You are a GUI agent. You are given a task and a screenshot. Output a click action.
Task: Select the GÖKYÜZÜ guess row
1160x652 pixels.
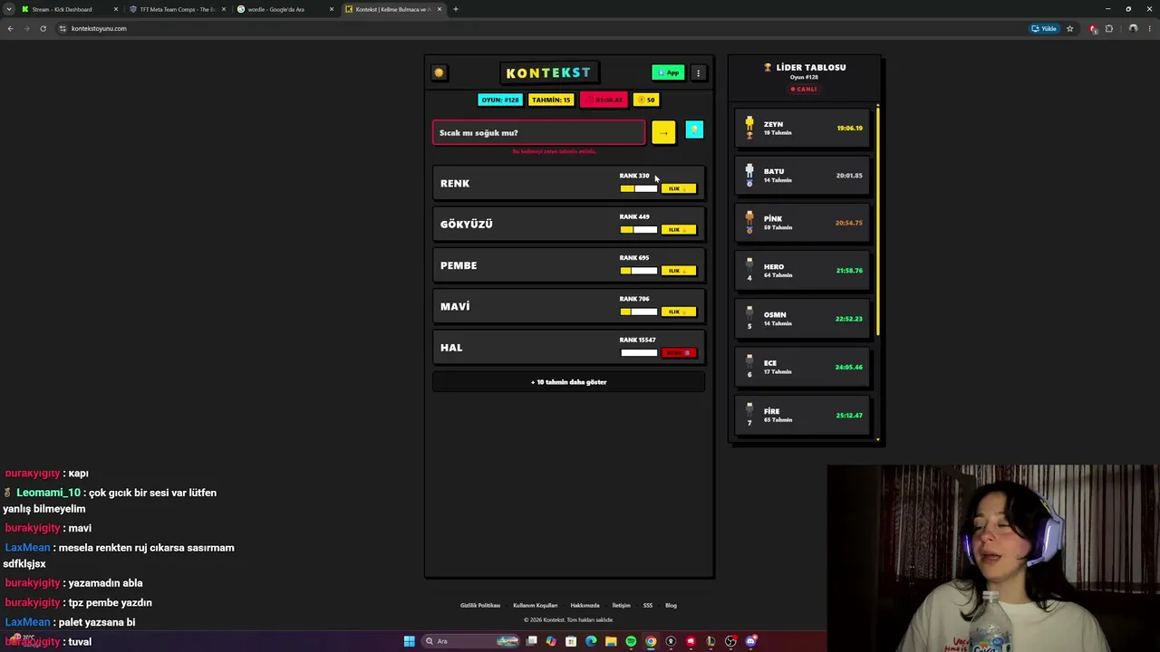pyautogui.click(x=568, y=225)
